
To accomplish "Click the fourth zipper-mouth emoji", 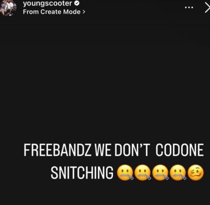I will [178, 173].
